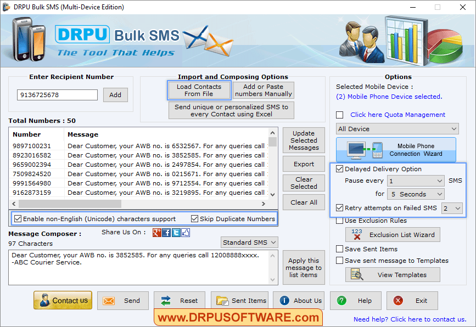Click the computer-phone connection icon
The width and height of the screenshot is (476, 327).
pyautogui.click(x=365, y=150)
